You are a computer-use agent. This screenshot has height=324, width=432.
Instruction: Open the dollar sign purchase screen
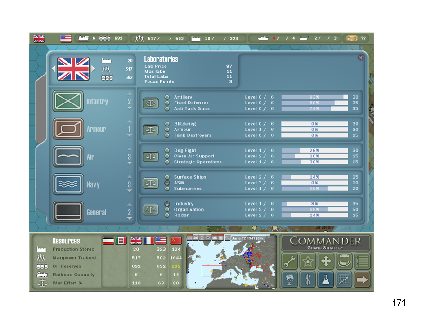(308, 279)
